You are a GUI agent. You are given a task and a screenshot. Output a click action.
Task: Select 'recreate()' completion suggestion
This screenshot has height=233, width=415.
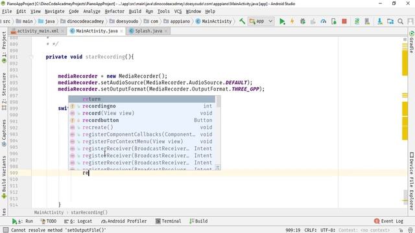(142, 128)
